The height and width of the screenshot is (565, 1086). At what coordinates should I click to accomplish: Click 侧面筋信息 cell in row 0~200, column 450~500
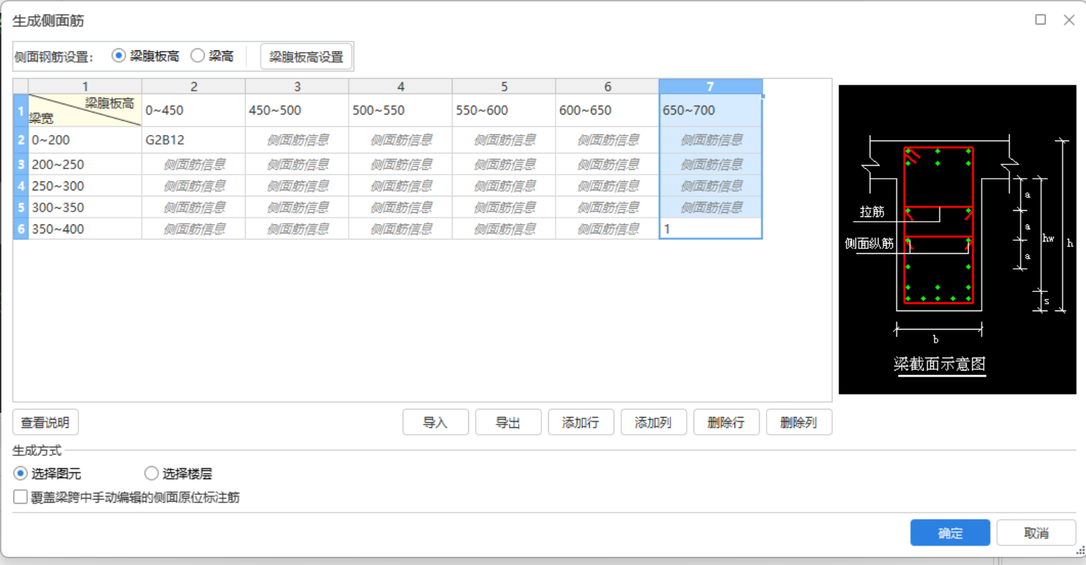[297, 140]
